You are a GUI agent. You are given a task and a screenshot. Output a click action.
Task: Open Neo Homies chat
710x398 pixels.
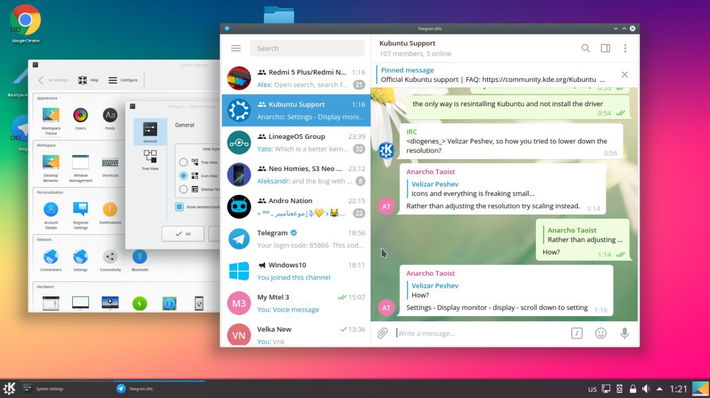point(296,174)
